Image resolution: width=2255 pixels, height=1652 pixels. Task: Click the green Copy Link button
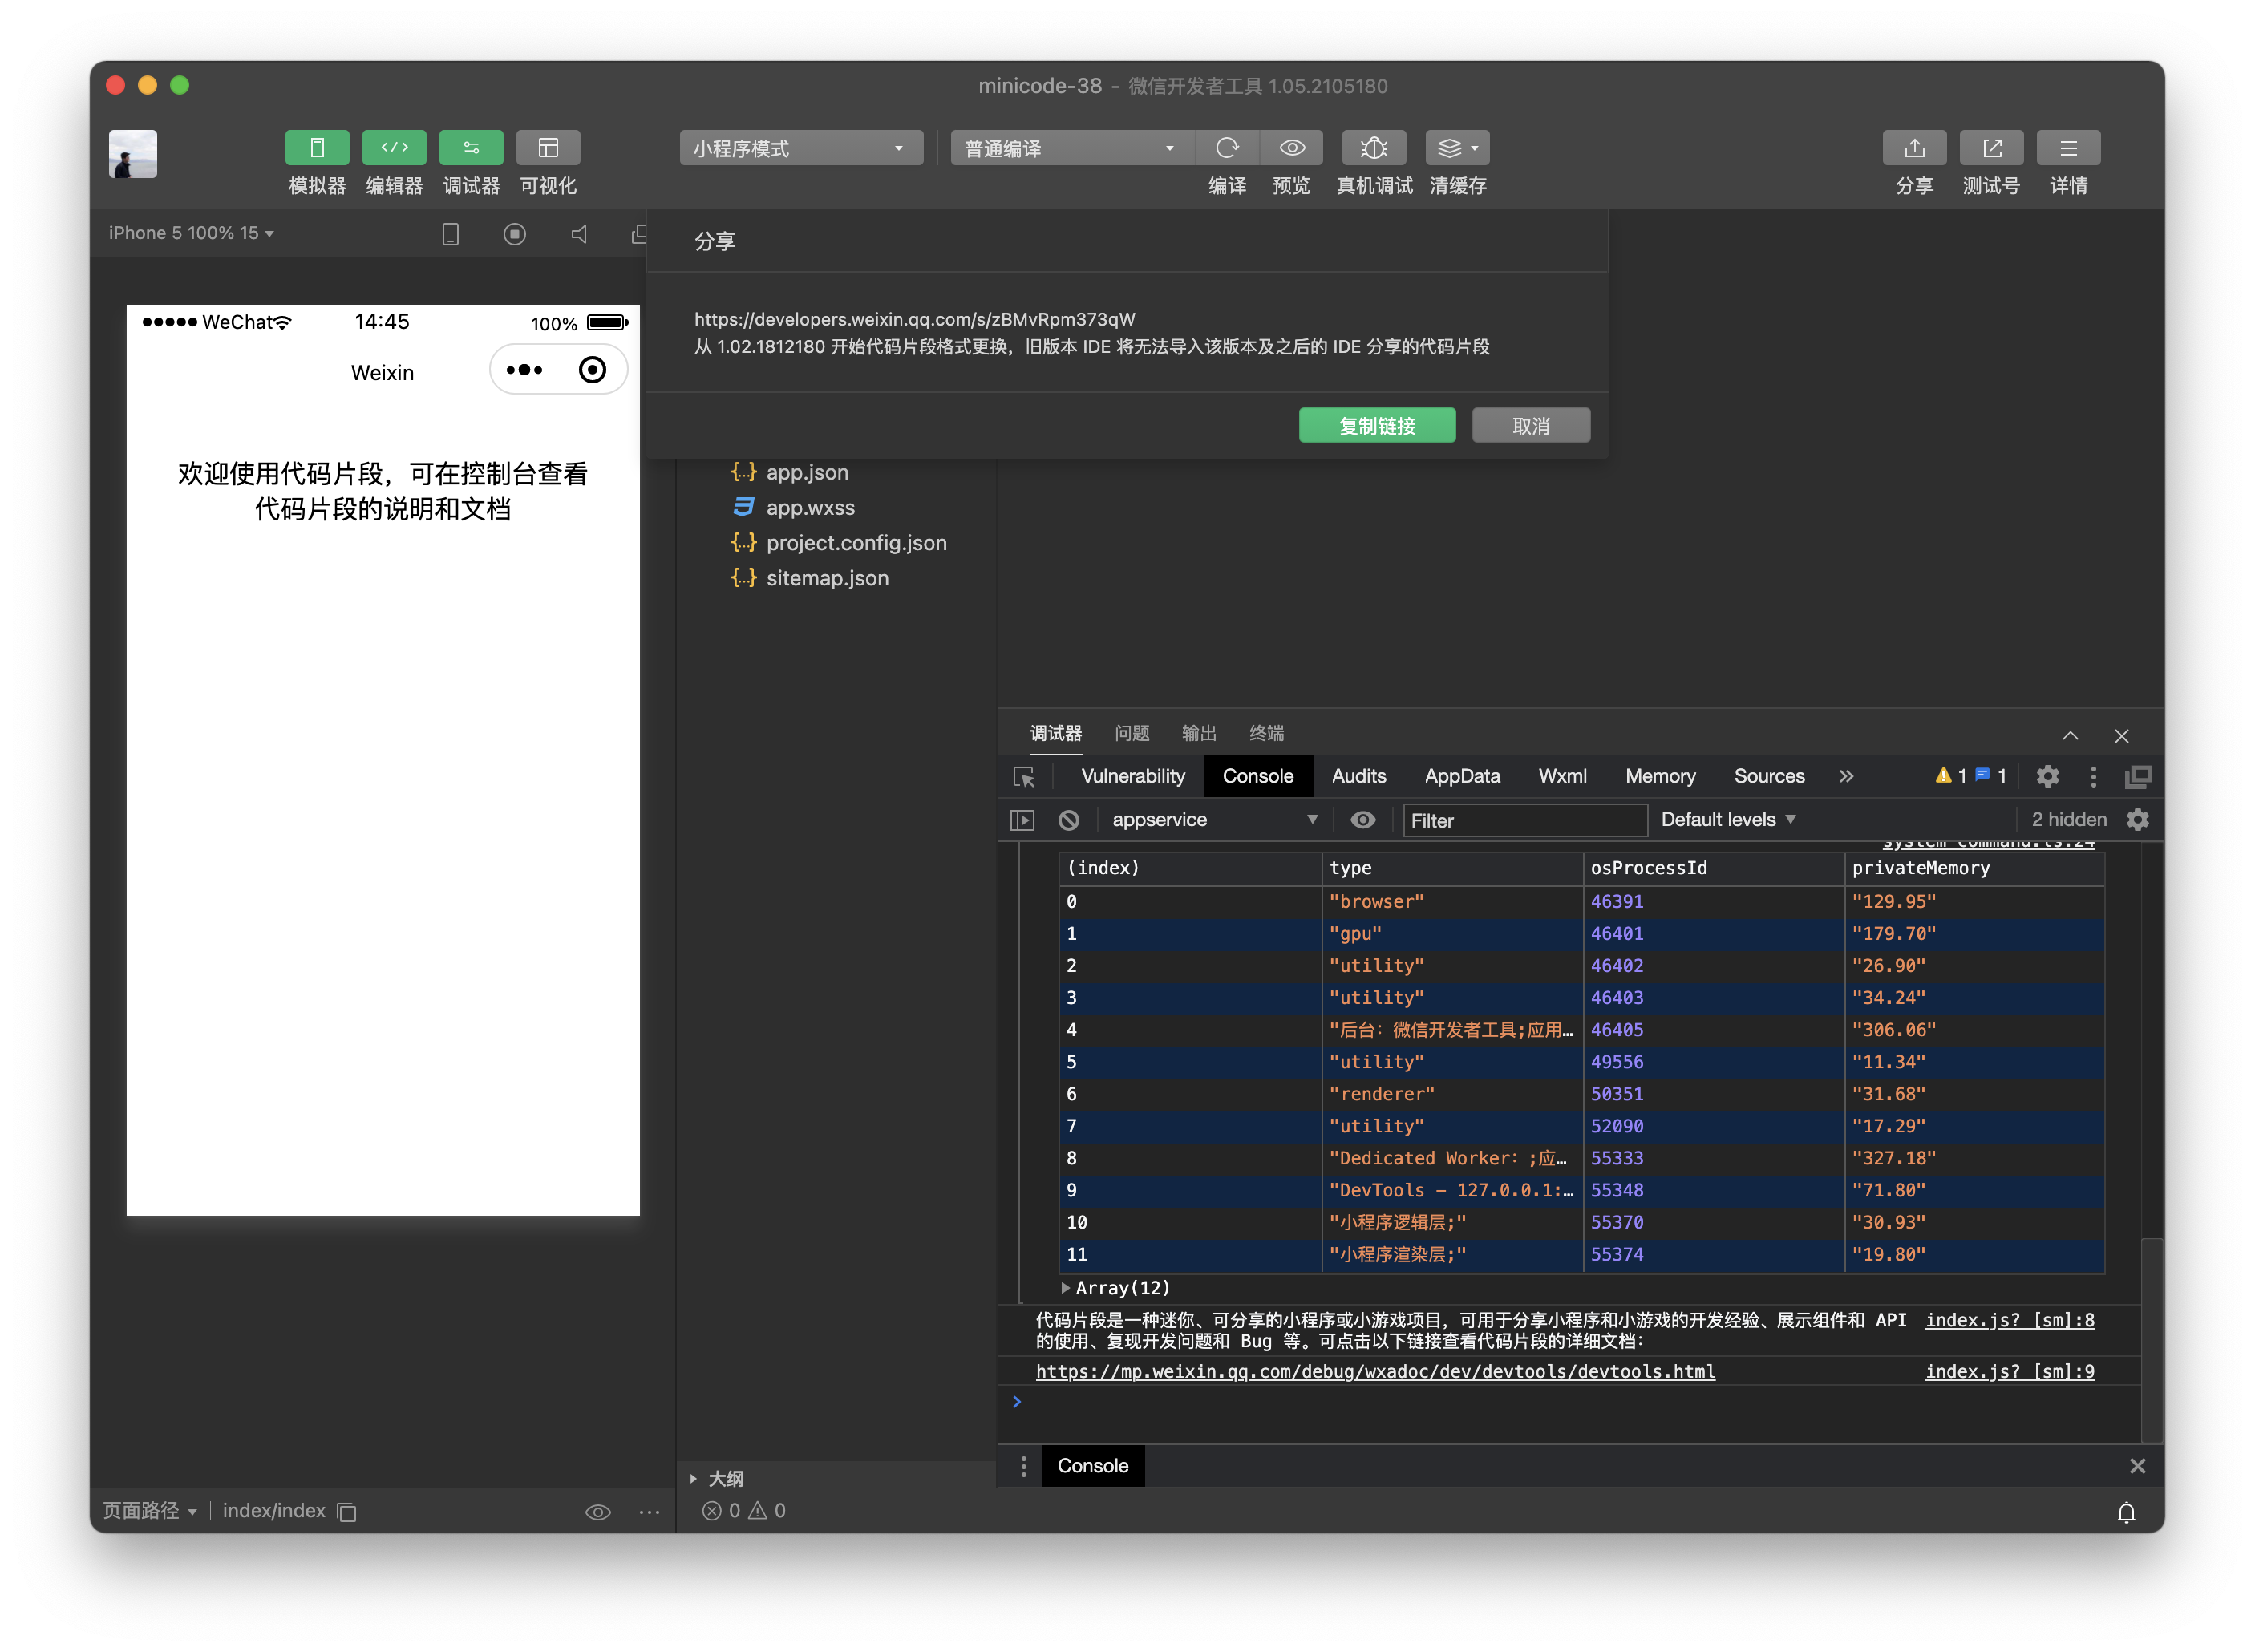pyautogui.click(x=1376, y=426)
